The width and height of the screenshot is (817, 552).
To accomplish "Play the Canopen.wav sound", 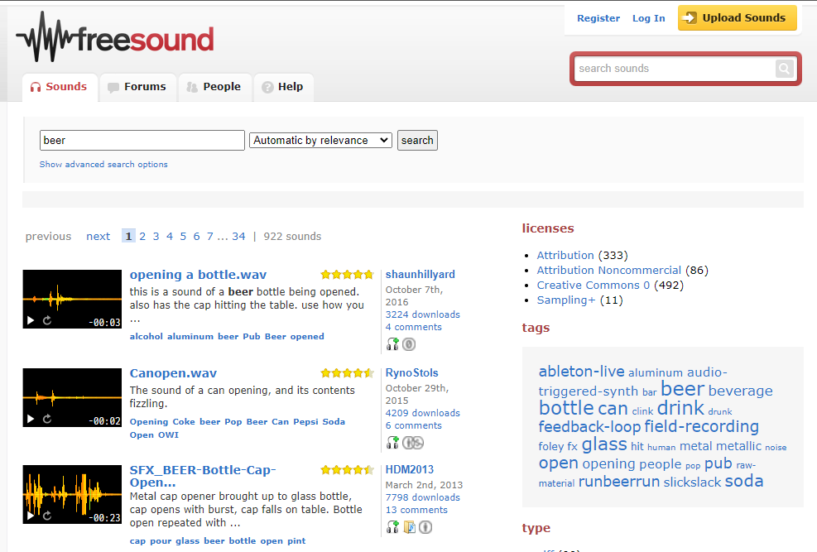I will (31, 420).
